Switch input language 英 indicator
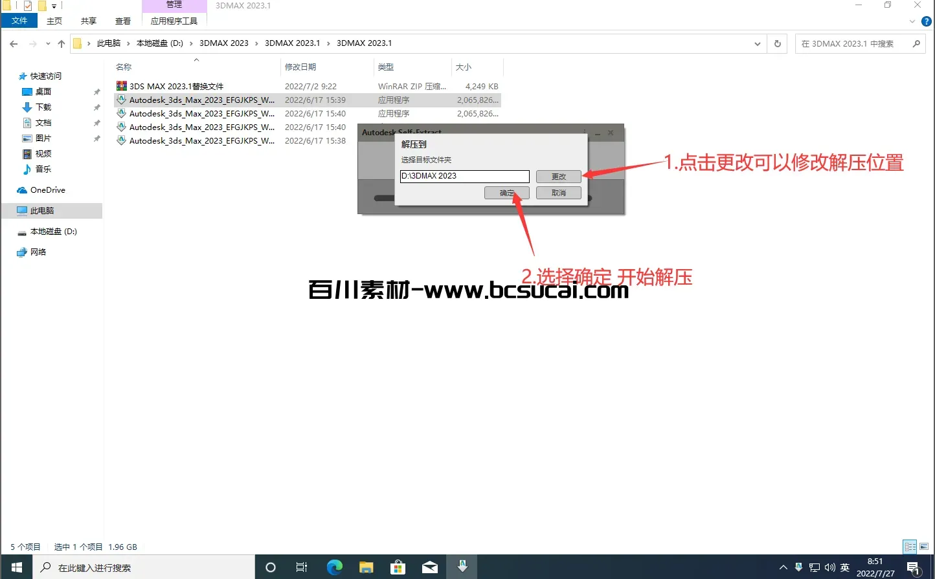This screenshot has height=579, width=935. click(x=845, y=567)
